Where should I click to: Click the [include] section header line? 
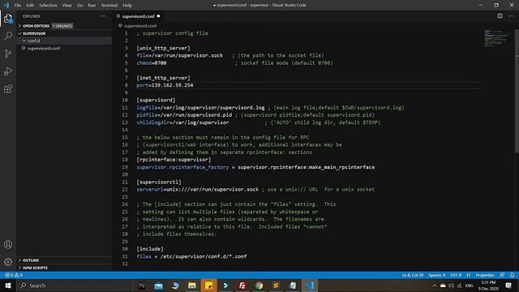(x=150, y=249)
